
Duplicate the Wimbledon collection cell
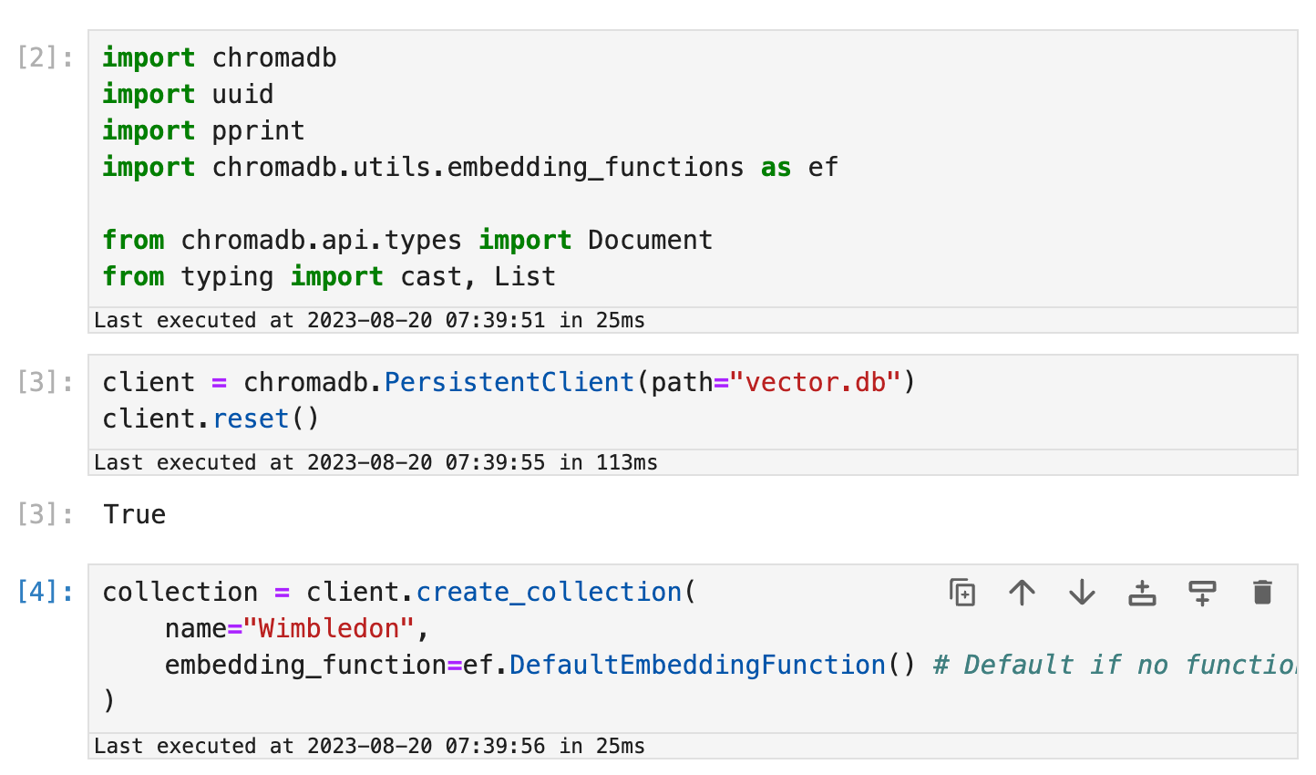point(962,593)
